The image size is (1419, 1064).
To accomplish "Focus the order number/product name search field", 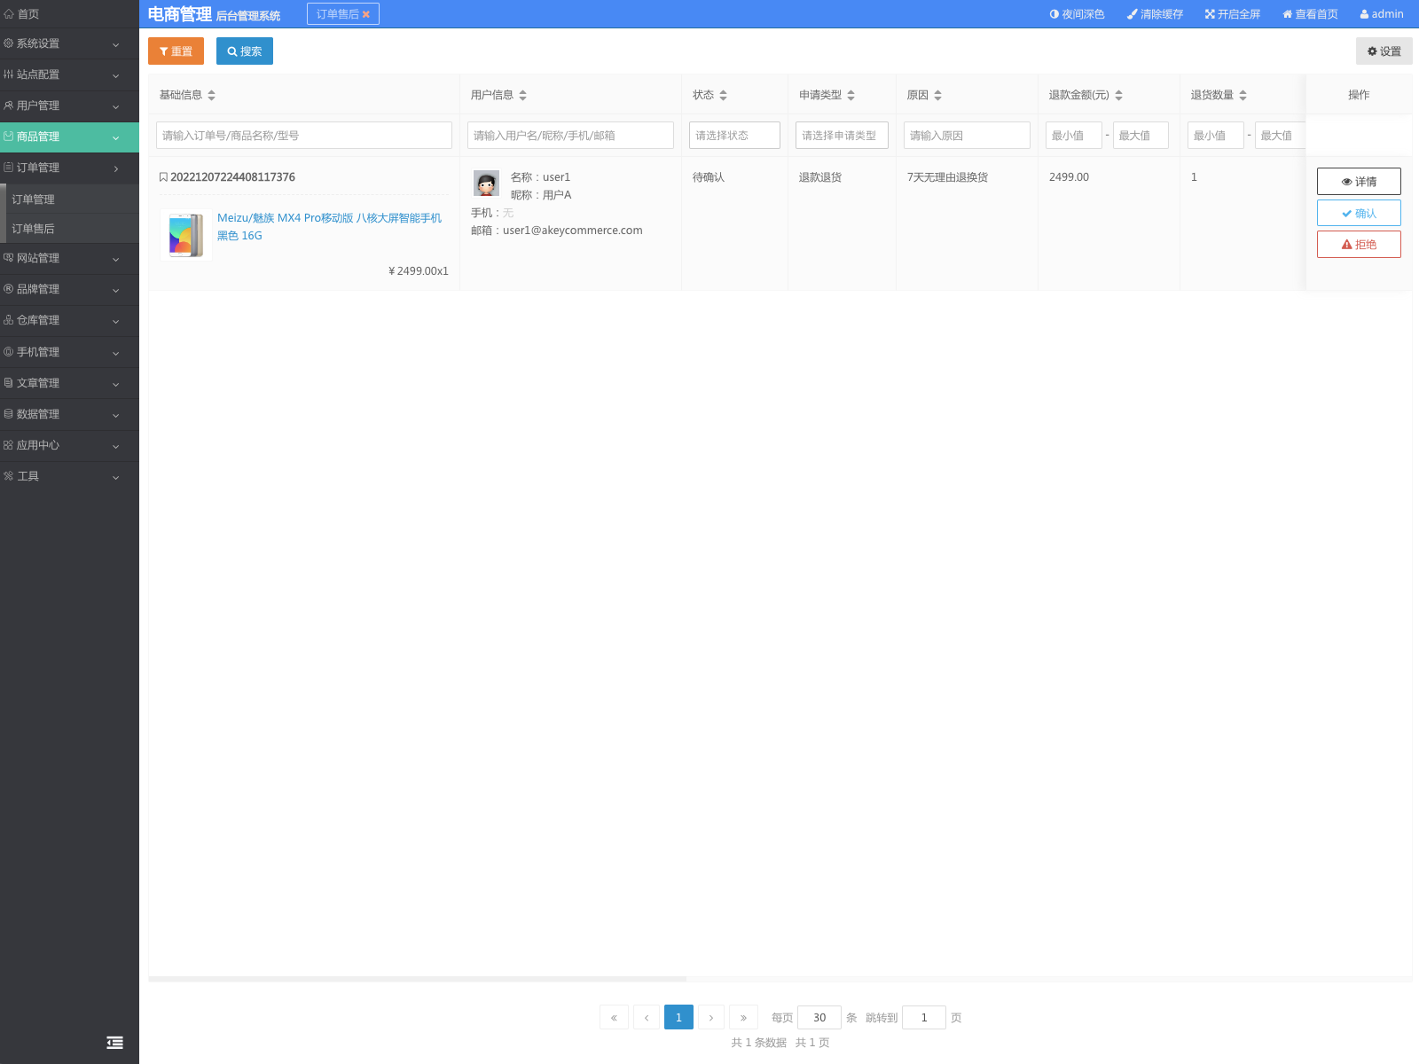I will pos(304,135).
